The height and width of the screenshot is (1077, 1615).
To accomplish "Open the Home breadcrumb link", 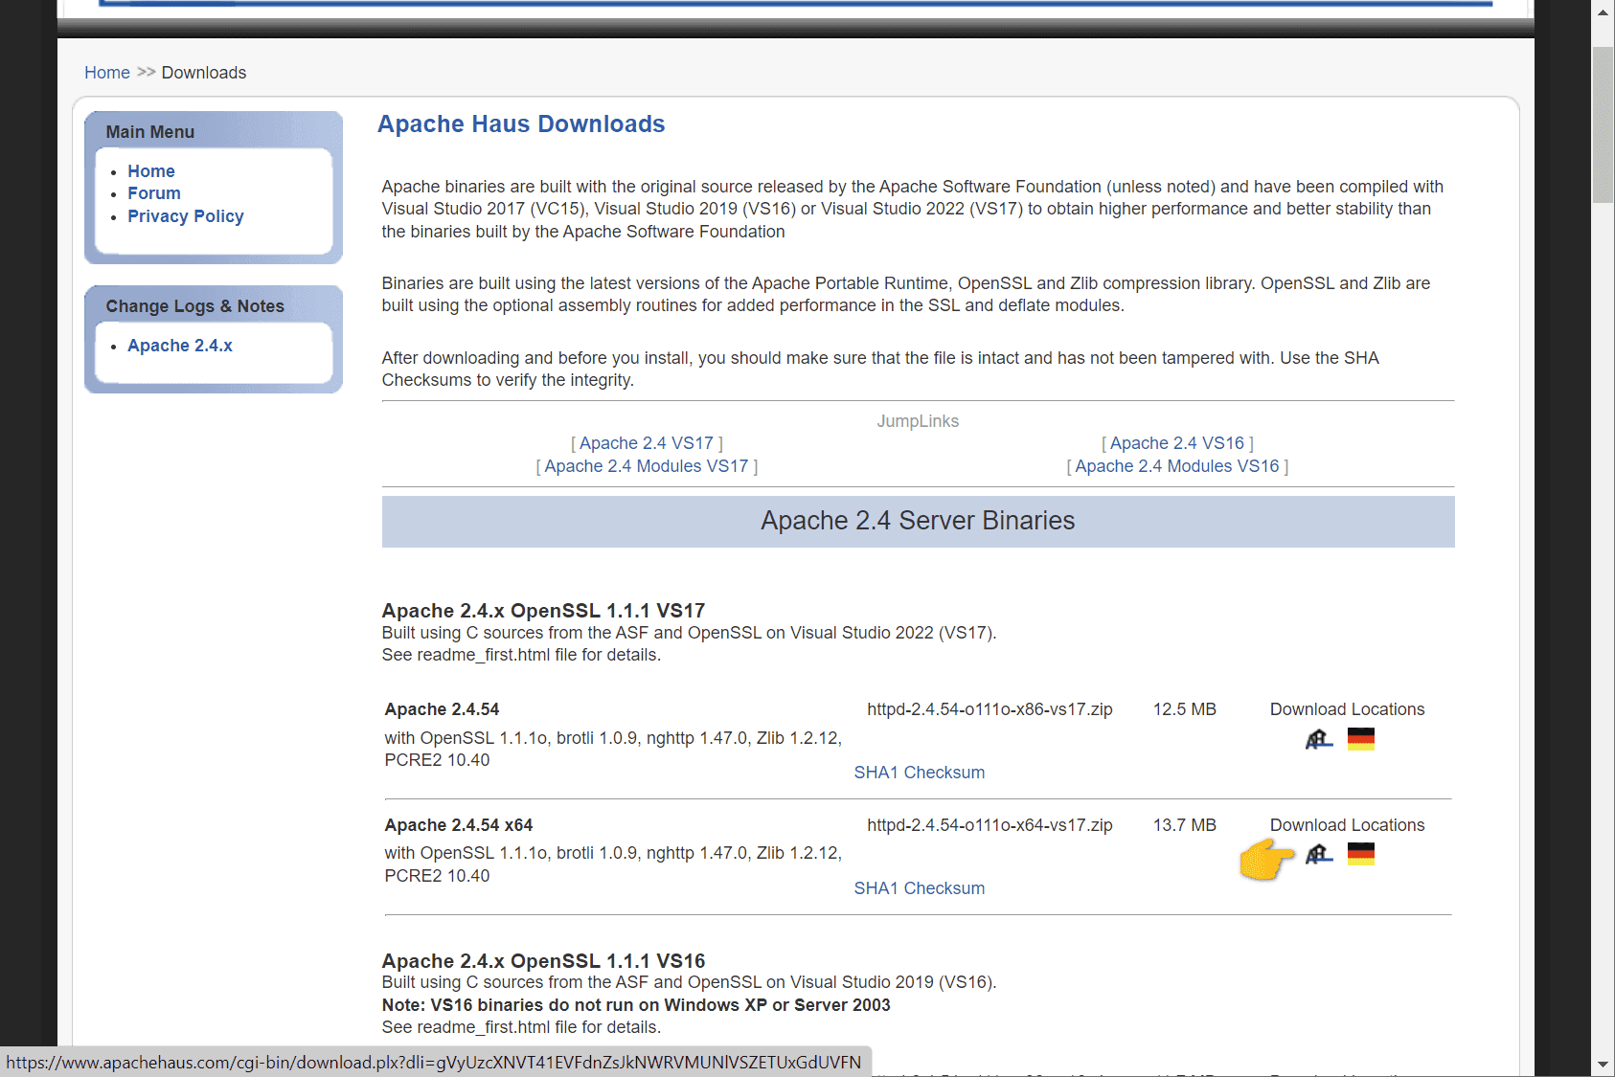I will [x=107, y=73].
